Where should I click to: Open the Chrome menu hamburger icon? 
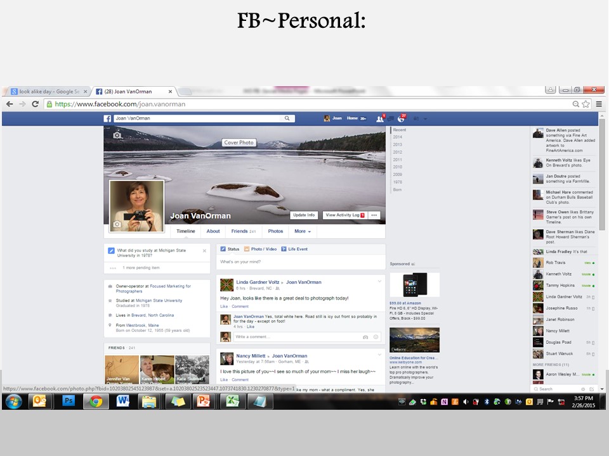point(599,104)
